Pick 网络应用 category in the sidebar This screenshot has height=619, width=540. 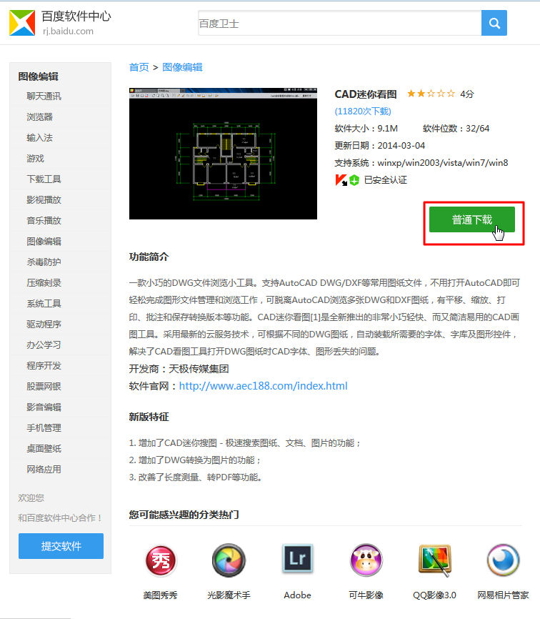(x=44, y=470)
